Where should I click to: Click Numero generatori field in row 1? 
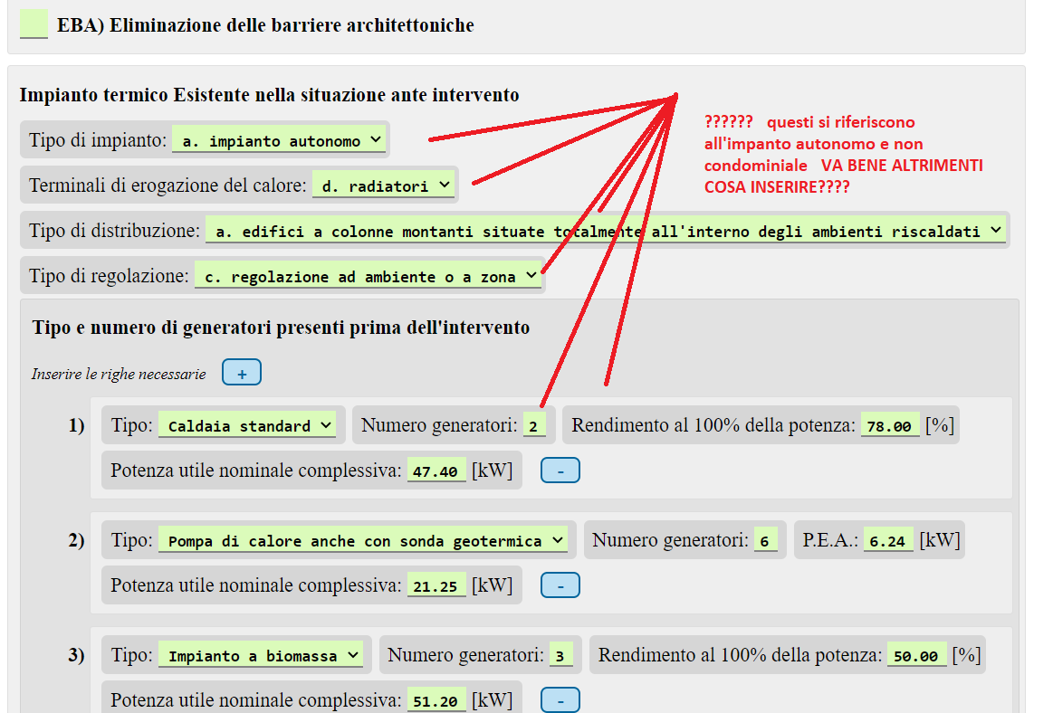[x=533, y=425]
